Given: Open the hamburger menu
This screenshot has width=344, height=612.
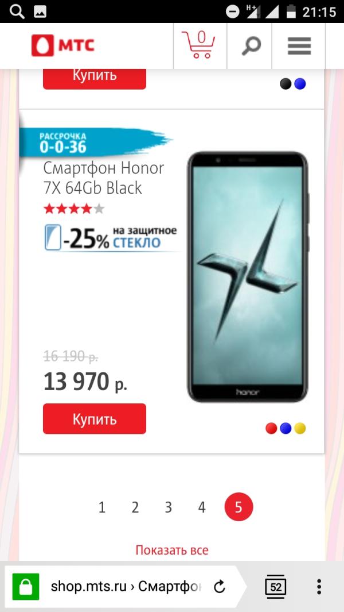Looking at the screenshot, I should point(299,46).
